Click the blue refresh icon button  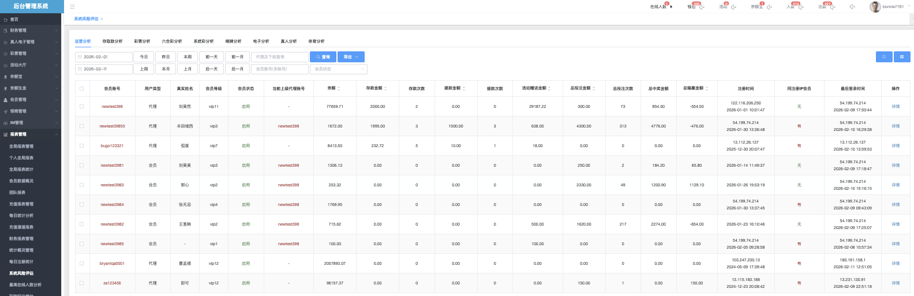tap(883, 57)
